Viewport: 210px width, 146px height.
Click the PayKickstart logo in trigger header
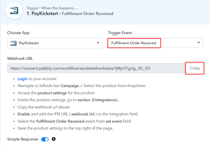(x=14, y=11)
